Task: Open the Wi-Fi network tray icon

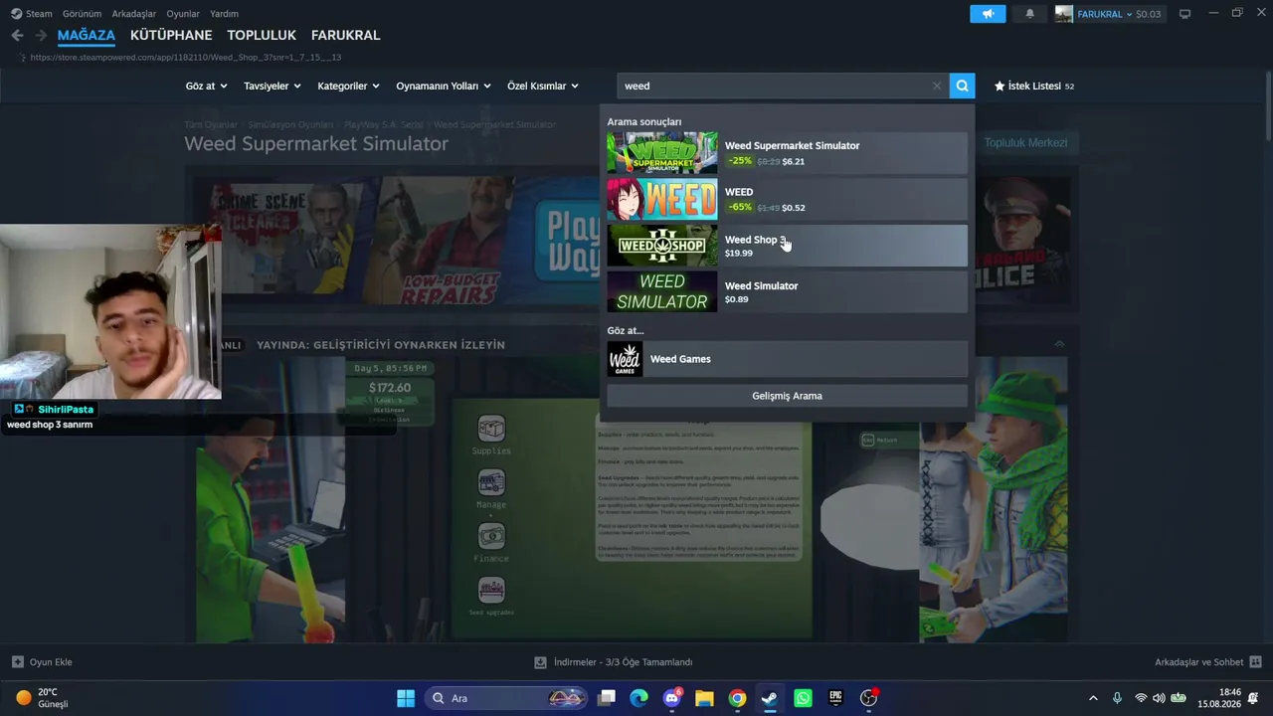Action: [1141, 698]
